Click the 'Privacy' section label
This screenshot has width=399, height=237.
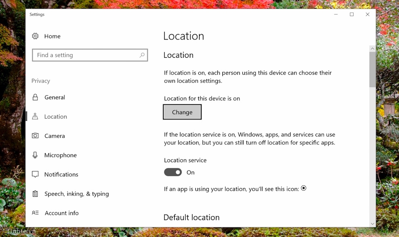pos(41,81)
